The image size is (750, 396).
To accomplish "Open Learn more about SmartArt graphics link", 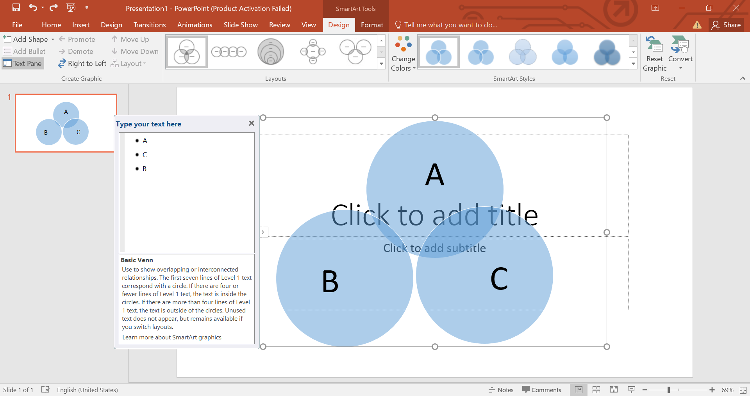I will (x=172, y=337).
